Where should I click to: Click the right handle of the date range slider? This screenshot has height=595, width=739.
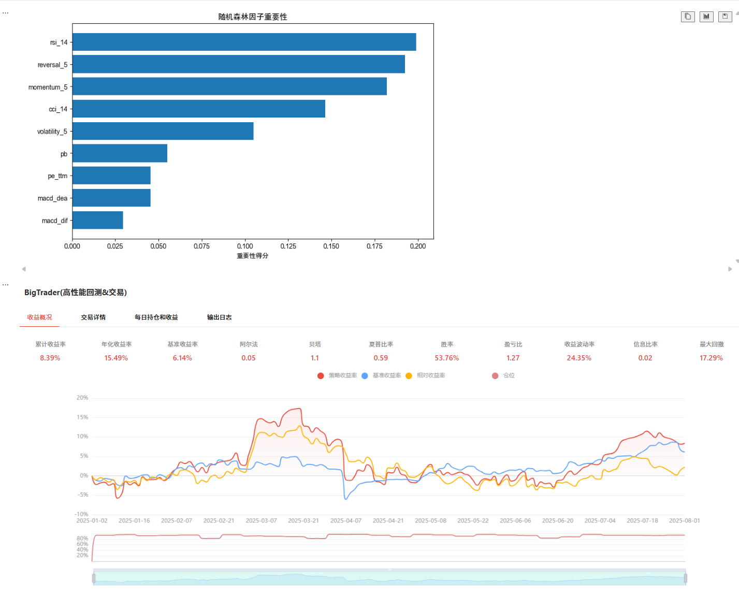(x=685, y=578)
